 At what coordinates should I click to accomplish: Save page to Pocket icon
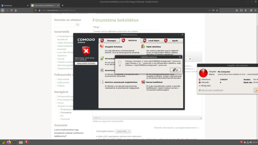click(x=213, y=10)
